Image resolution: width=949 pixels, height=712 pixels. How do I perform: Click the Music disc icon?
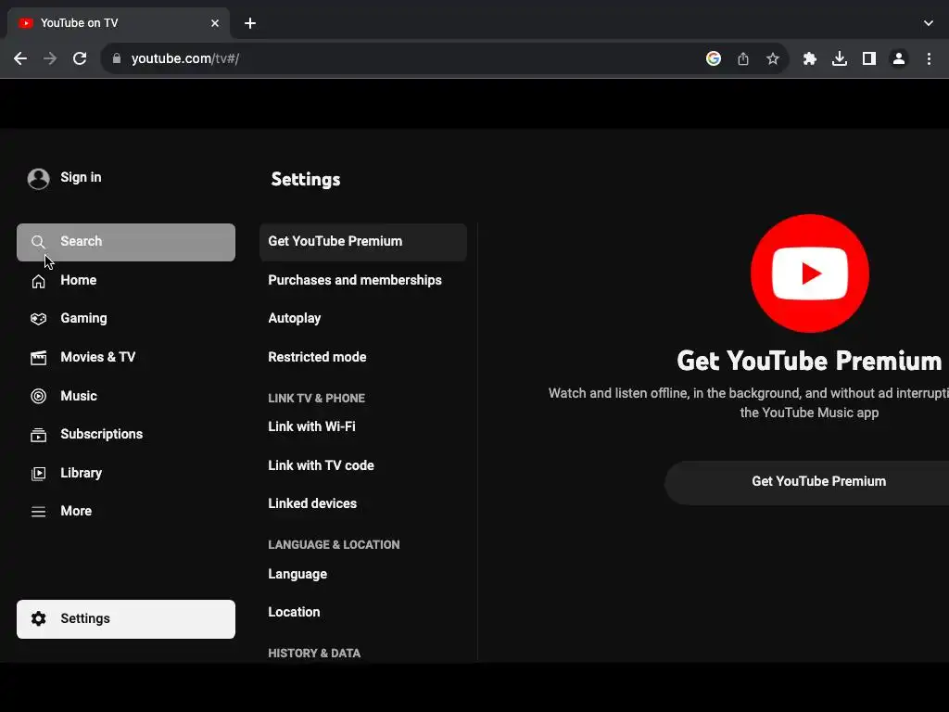click(38, 396)
